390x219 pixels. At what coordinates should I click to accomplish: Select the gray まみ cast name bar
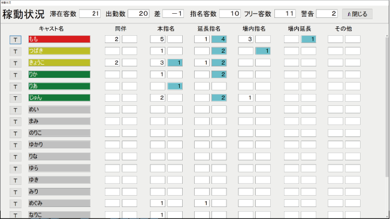click(x=59, y=121)
